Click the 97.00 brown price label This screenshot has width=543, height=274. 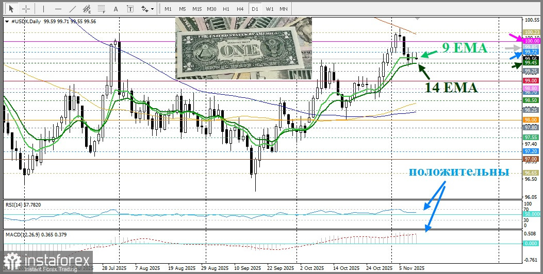[x=531, y=159]
